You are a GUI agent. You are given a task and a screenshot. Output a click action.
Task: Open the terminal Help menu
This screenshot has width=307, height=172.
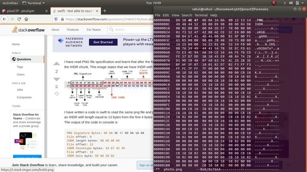pos(213,15)
